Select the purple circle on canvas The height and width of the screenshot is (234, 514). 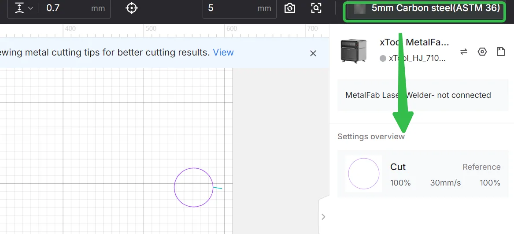[x=193, y=187]
